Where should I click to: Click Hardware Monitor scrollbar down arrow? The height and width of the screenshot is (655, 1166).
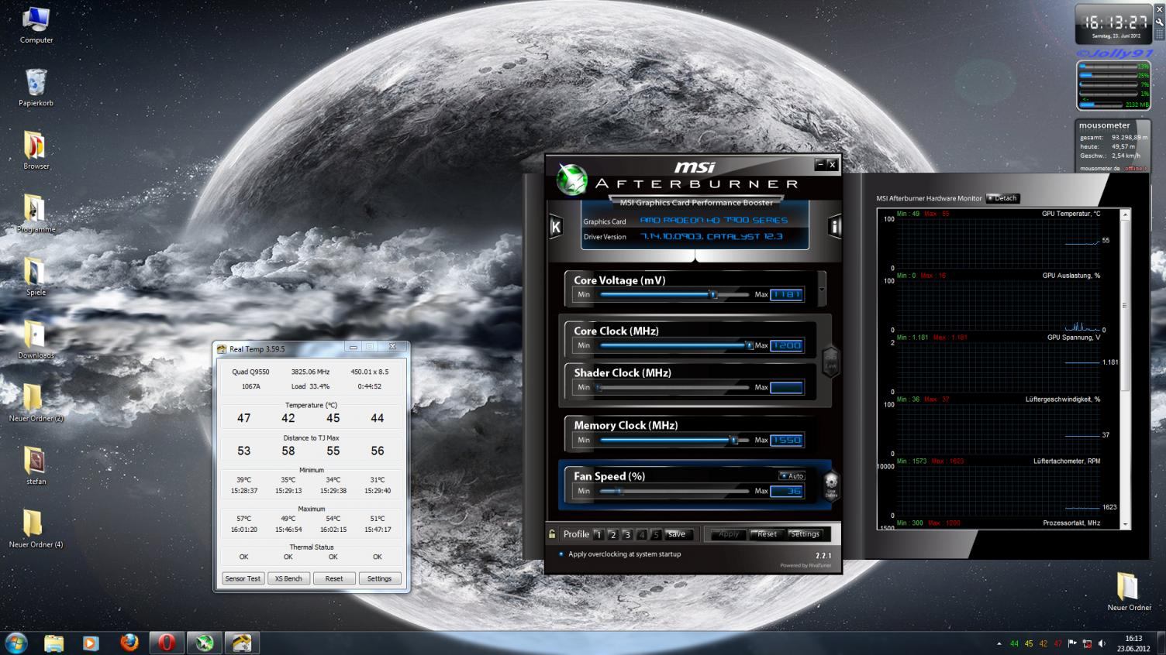1125,524
